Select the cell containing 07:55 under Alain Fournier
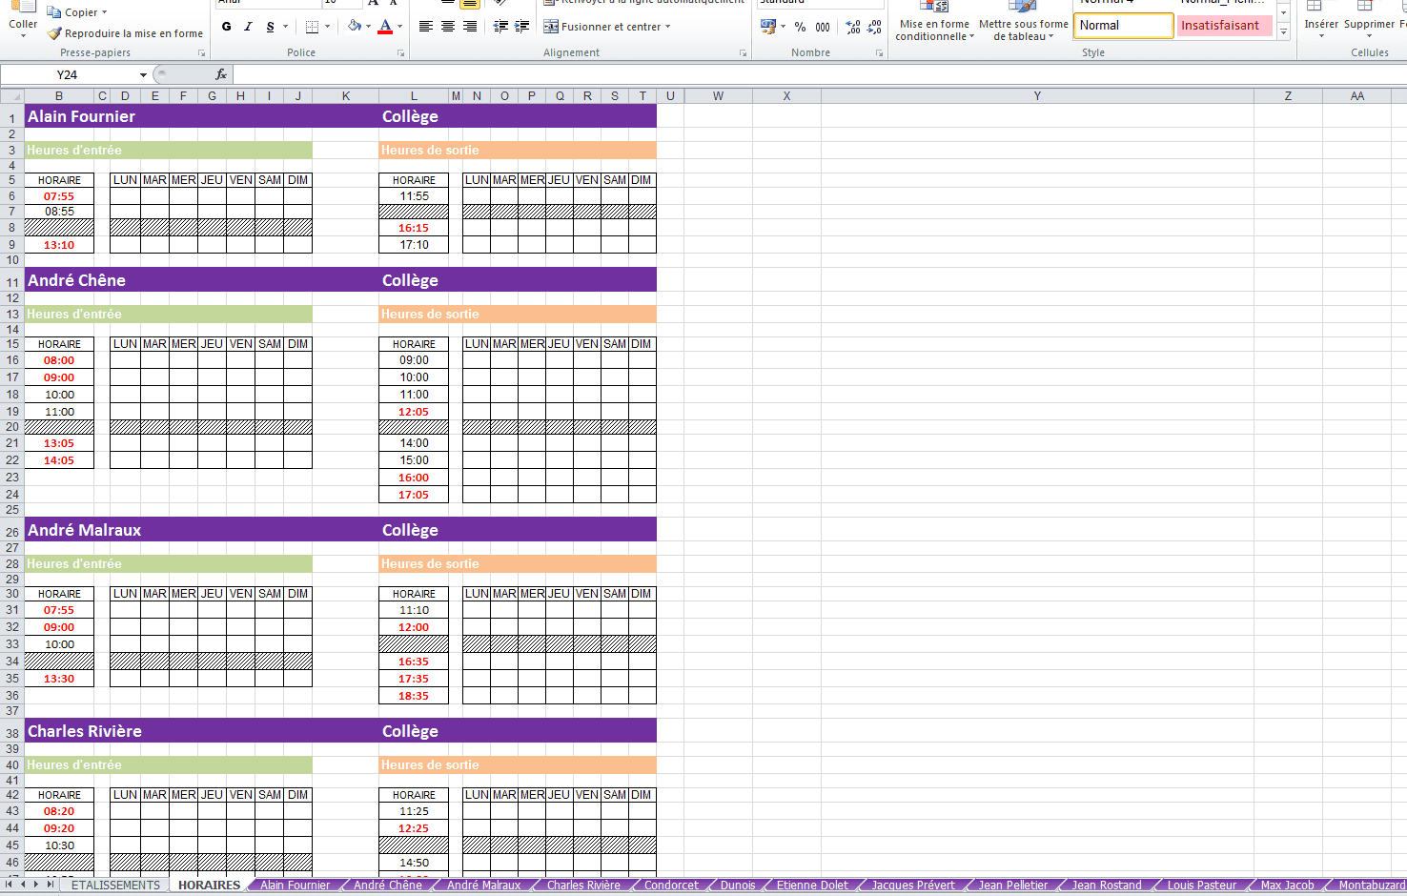The image size is (1407, 896). point(59,196)
